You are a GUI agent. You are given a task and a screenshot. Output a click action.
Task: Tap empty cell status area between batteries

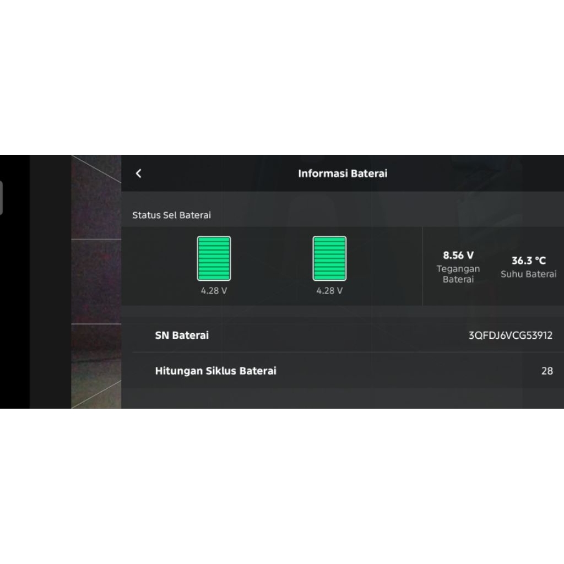tap(272, 266)
